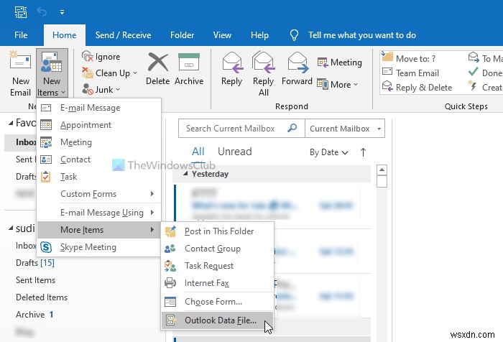The height and width of the screenshot is (342, 503).
Task: Click the Delete X icon
Action: point(158,63)
